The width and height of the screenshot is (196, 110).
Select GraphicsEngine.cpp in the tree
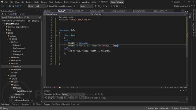pos(24,100)
